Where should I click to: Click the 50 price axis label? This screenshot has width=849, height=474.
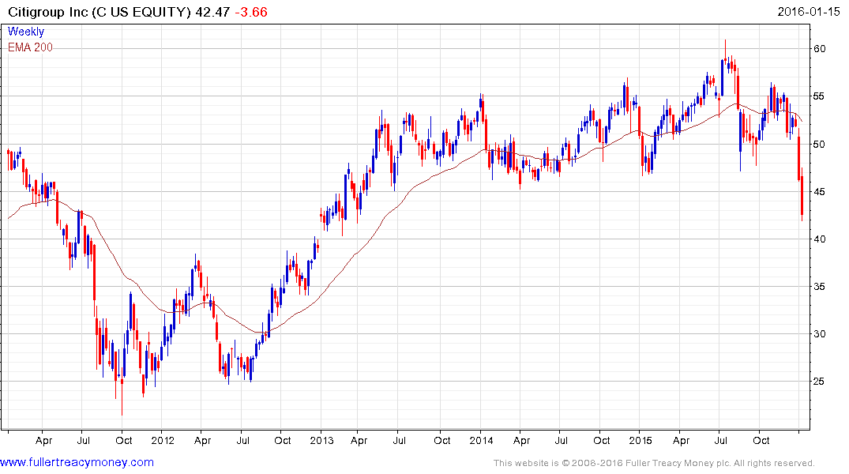820,144
